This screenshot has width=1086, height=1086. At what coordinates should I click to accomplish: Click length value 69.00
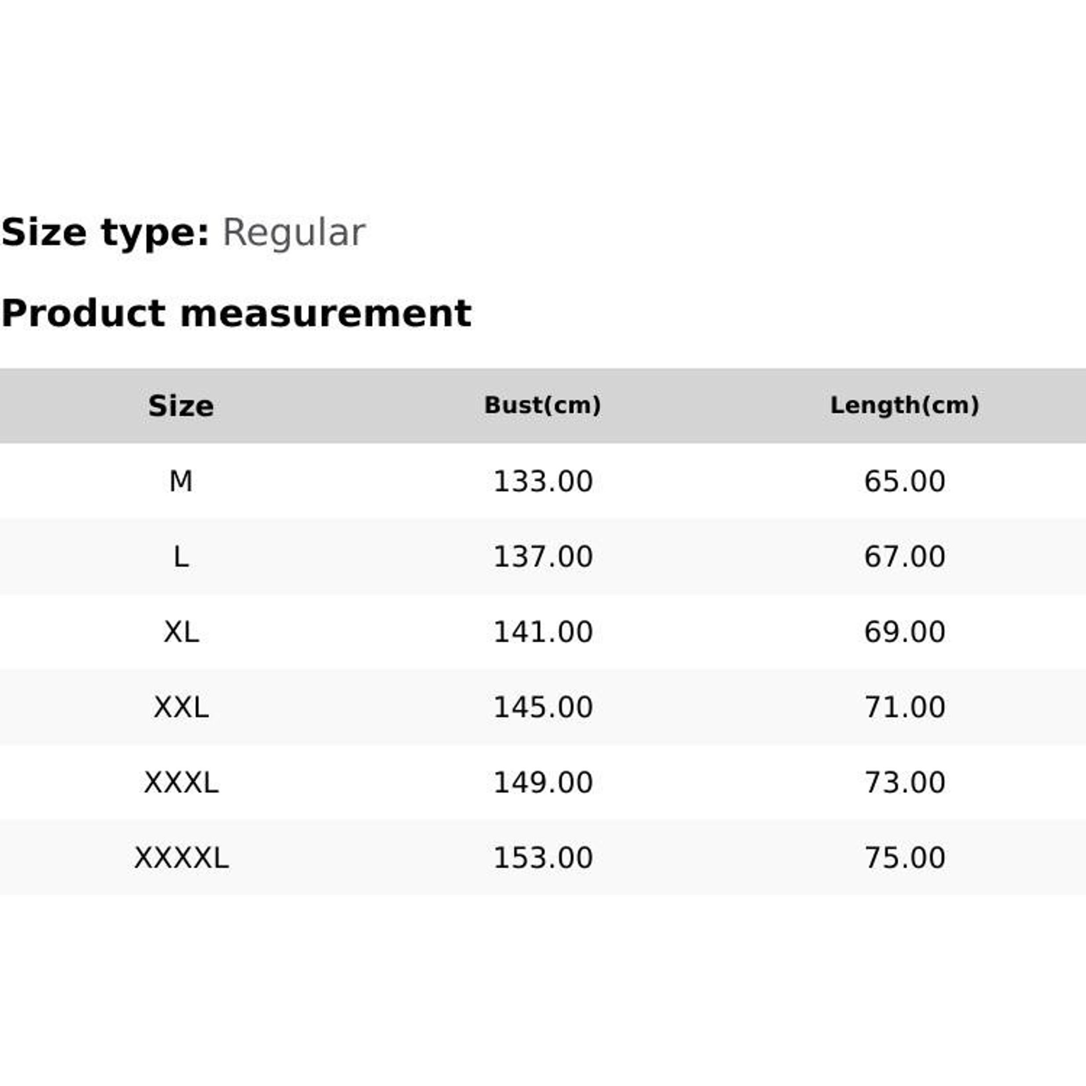click(x=904, y=632)
